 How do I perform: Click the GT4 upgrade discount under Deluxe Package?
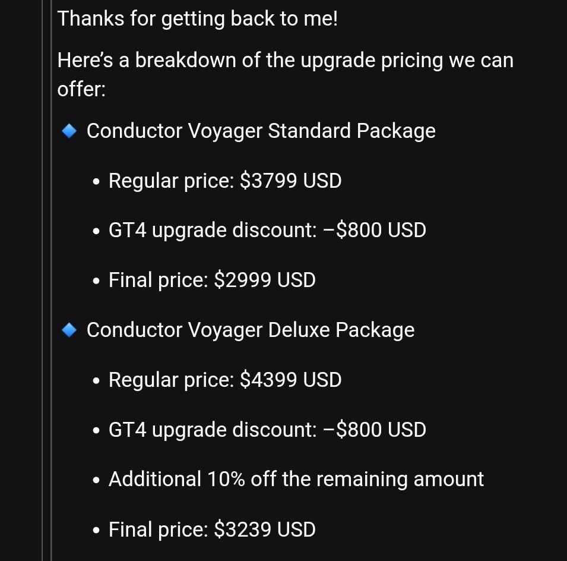pyautogui.click(x=267, y=430)
